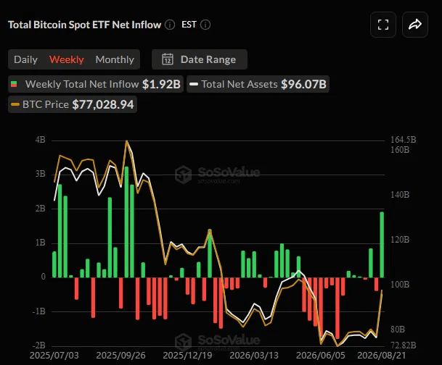The image size is (442, 365).
Task: Switch to the Monthly view tab
Action: [x=115, y=59]
